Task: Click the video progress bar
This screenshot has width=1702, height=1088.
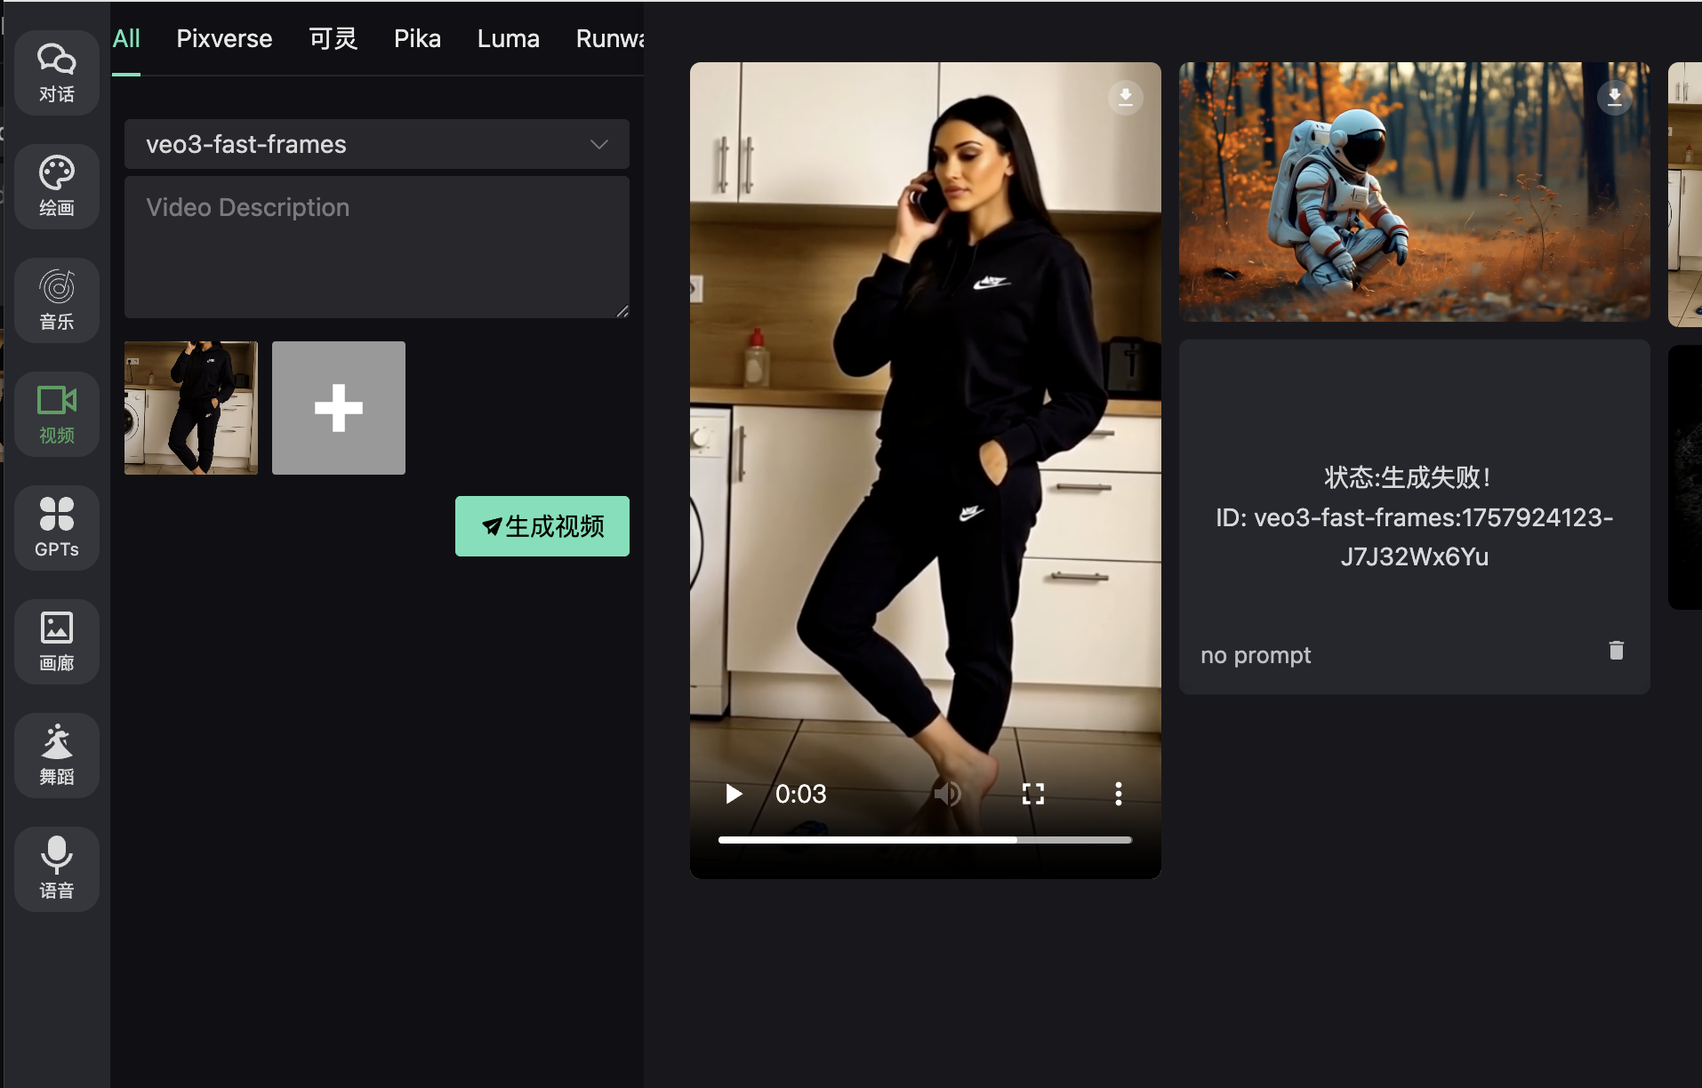Action: click(x=925, y=840)
